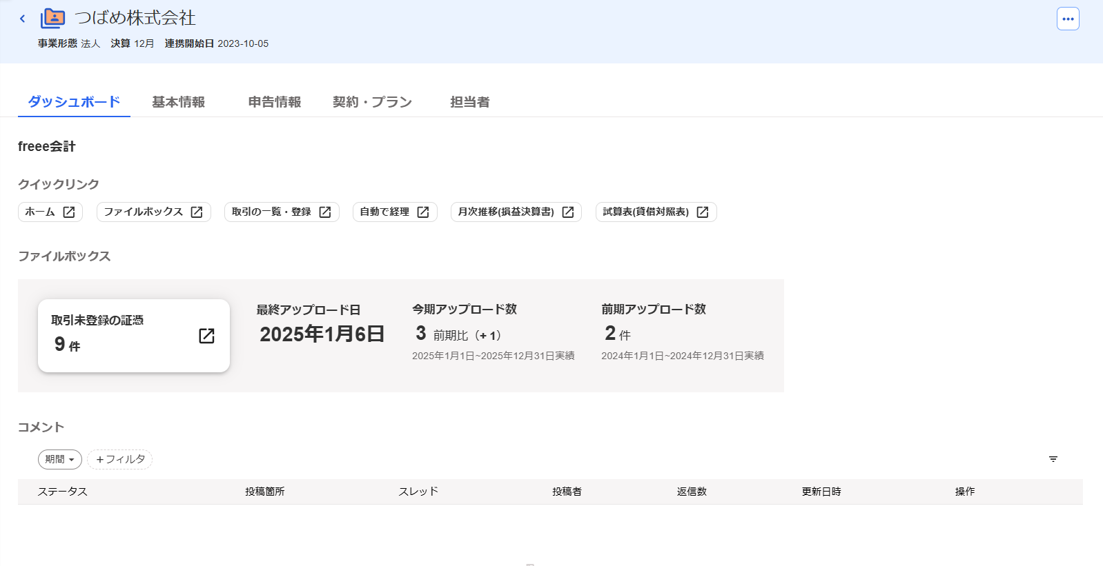The width and height of the screenshot is (1103, 566).
Task: Open 試算表(貸借対照表) quick link
Action: tap(656, 212)
